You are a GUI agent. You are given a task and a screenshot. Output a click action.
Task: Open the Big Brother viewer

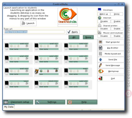111,48
